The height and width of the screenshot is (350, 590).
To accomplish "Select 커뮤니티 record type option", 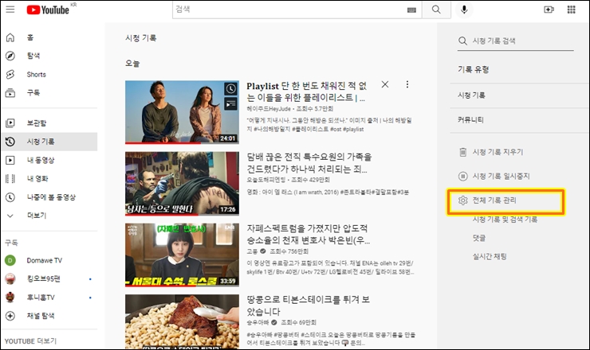I will (470, 120).
